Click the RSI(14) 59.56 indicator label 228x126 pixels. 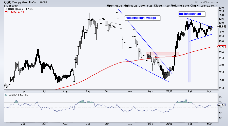point(18,95)
